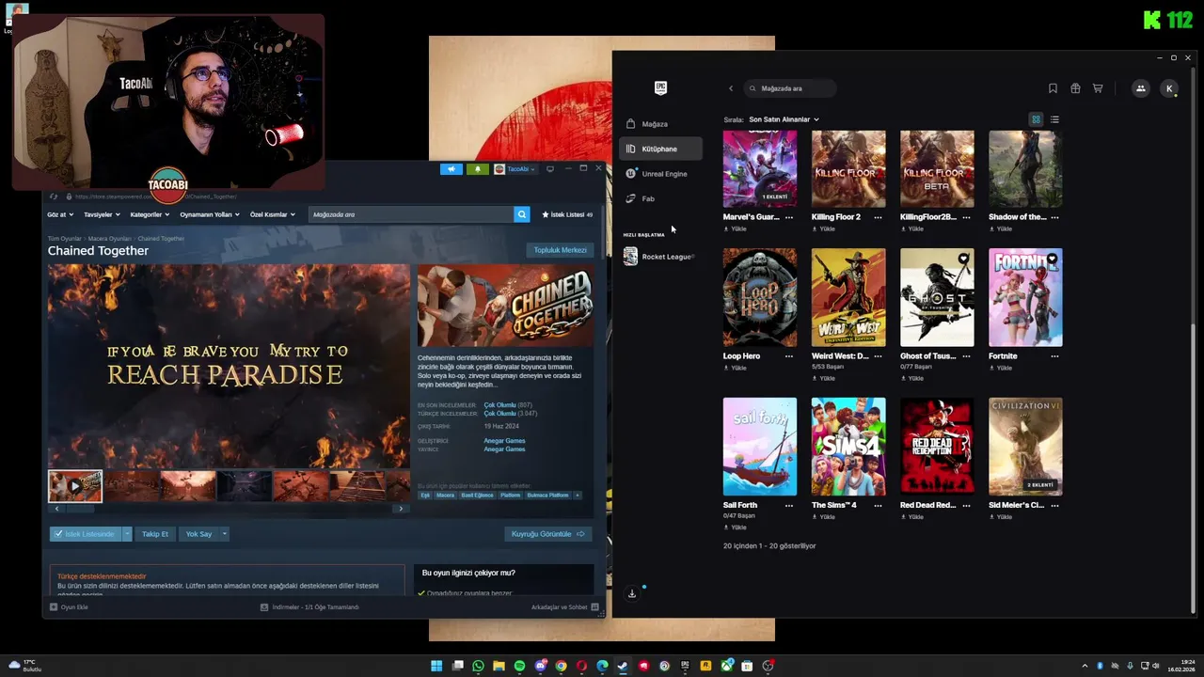The width and height of the screenshot is (1204, 677).
Task: Open Epic gift redeem icon
Action: point(1075,88)
